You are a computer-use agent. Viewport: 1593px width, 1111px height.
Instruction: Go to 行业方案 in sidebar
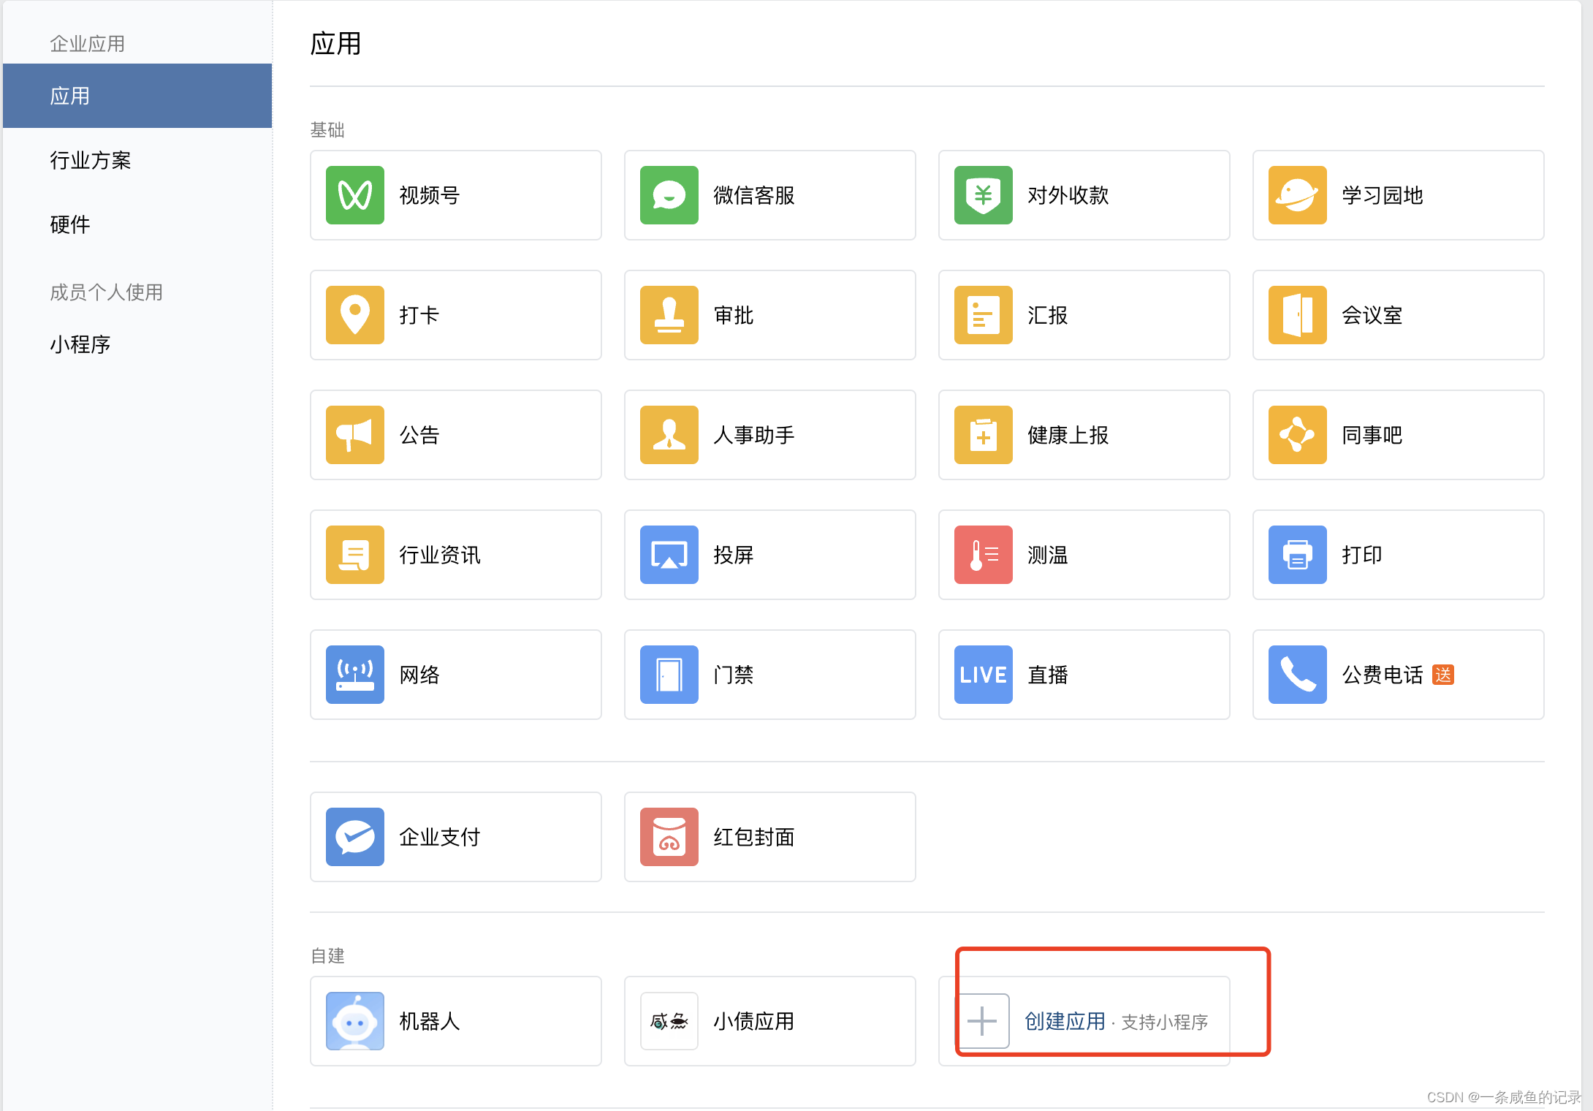point(91,160)
